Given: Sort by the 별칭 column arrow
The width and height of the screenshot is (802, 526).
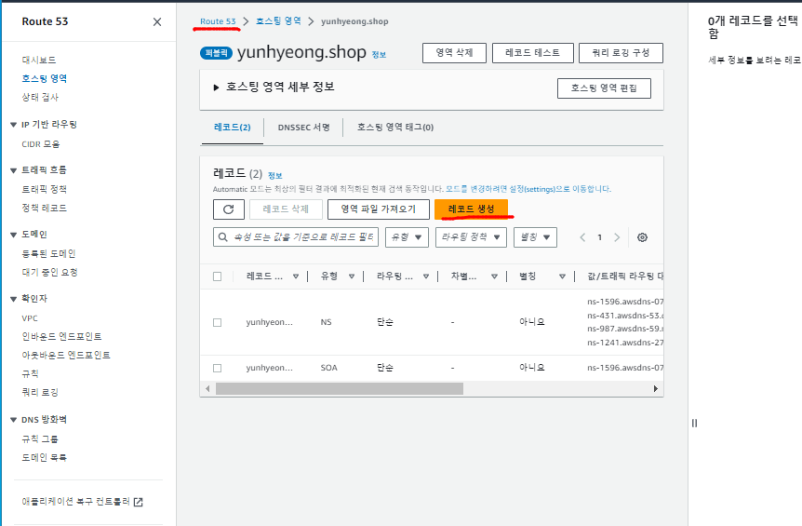Looking at the screenshot, I should [562, 276].
